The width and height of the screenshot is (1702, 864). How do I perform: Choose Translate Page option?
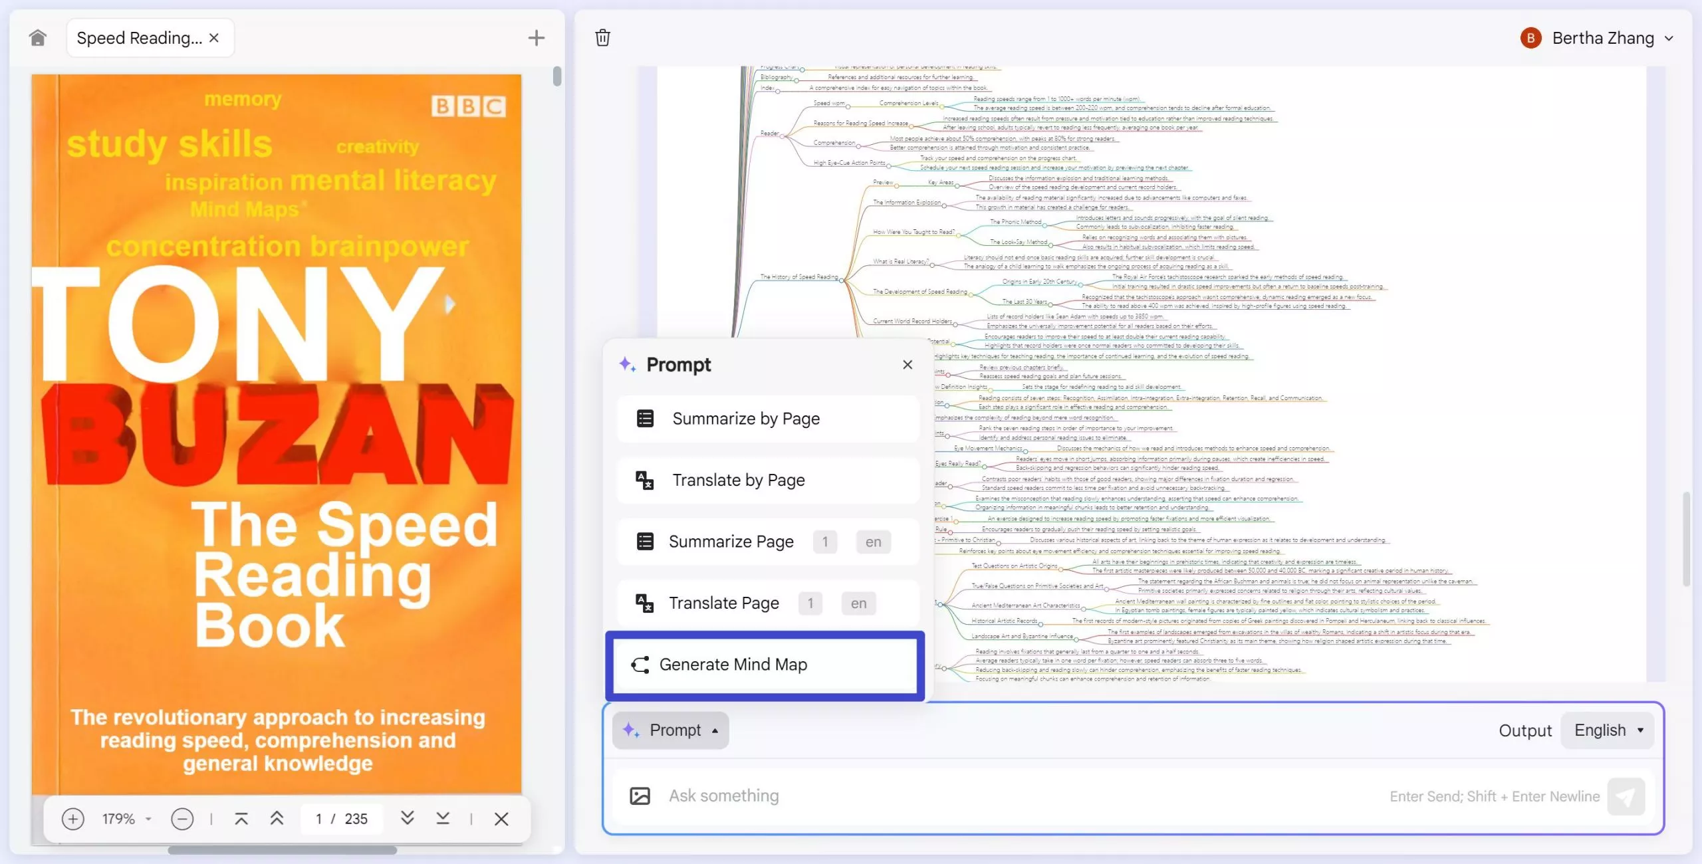[x=768, y=603]
